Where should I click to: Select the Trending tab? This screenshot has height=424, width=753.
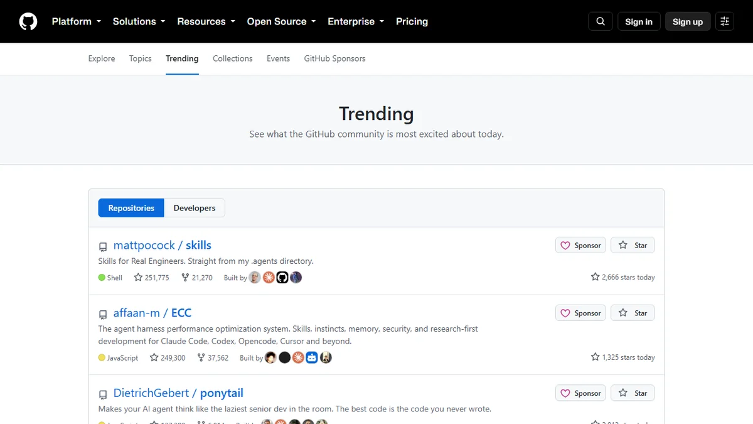(x=182, y=58)
